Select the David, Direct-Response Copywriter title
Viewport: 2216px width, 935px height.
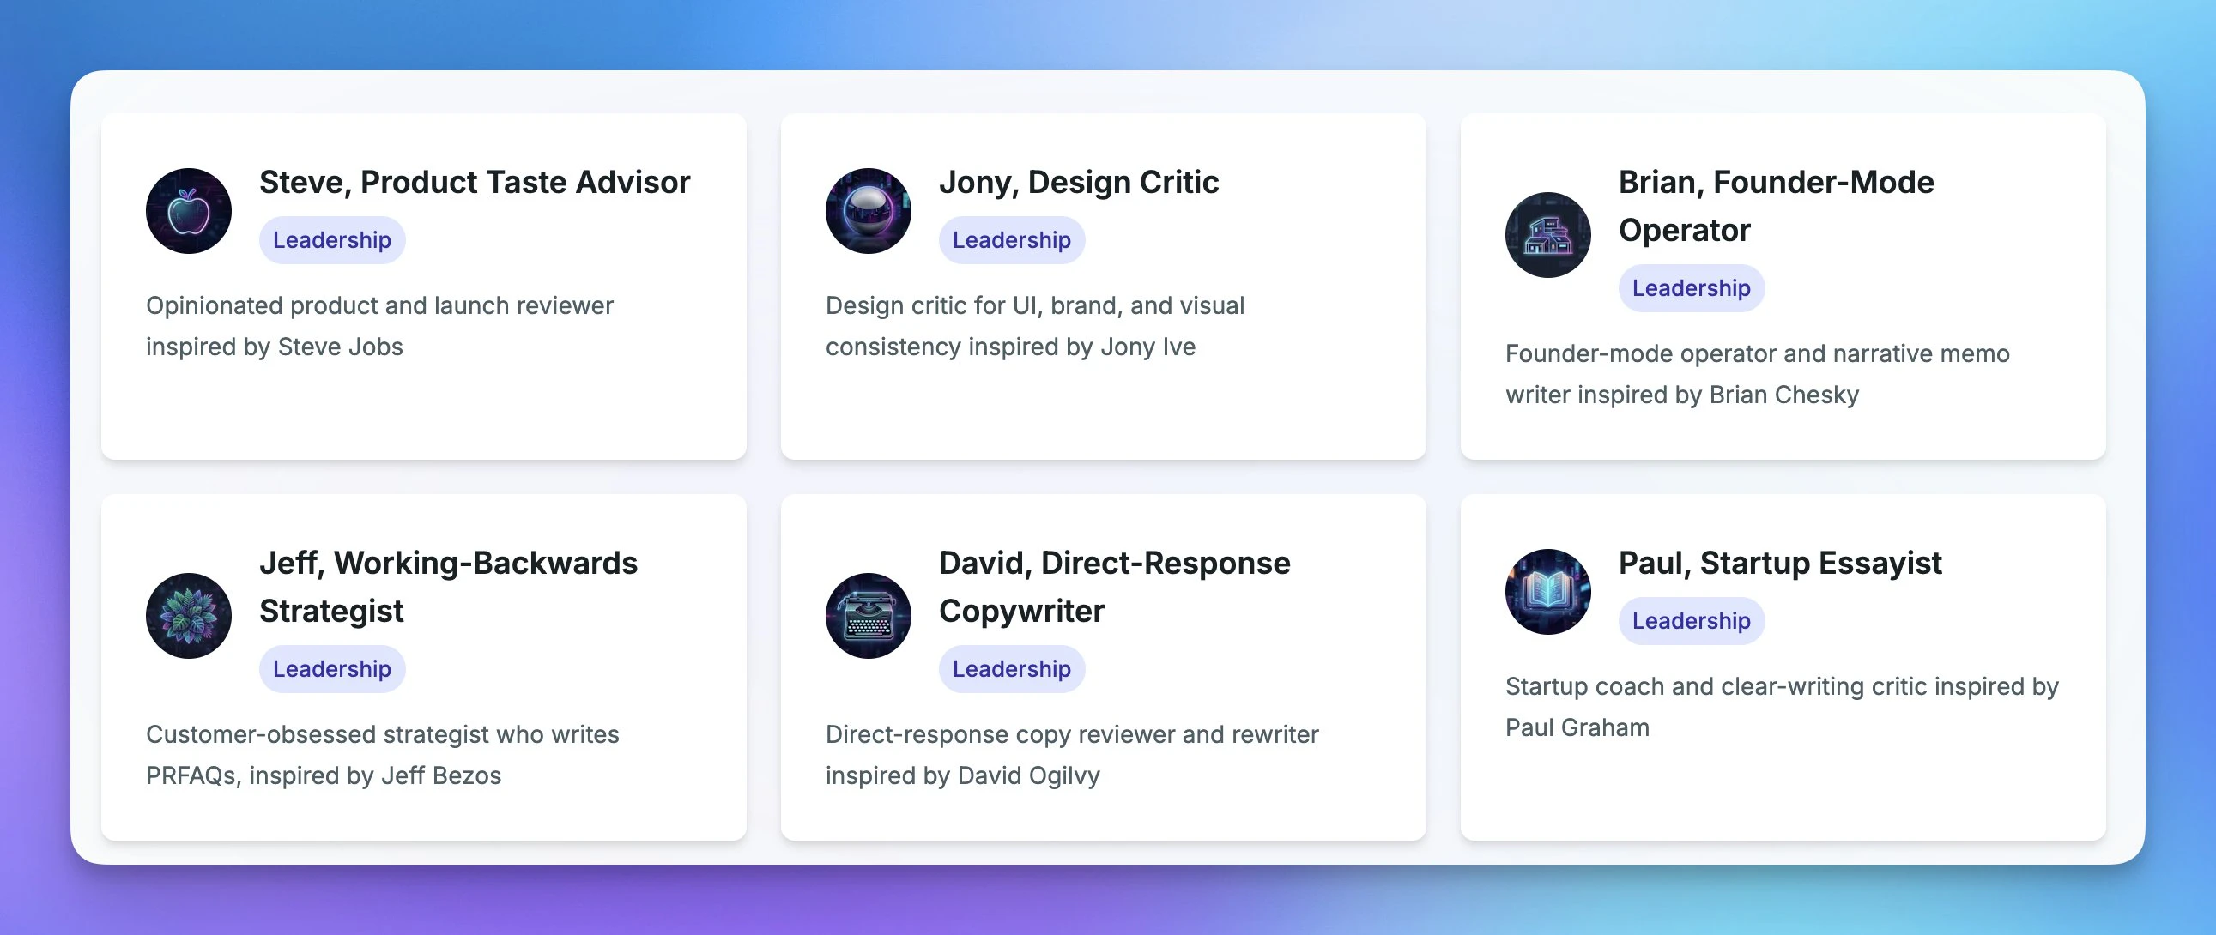point(1113,587)
